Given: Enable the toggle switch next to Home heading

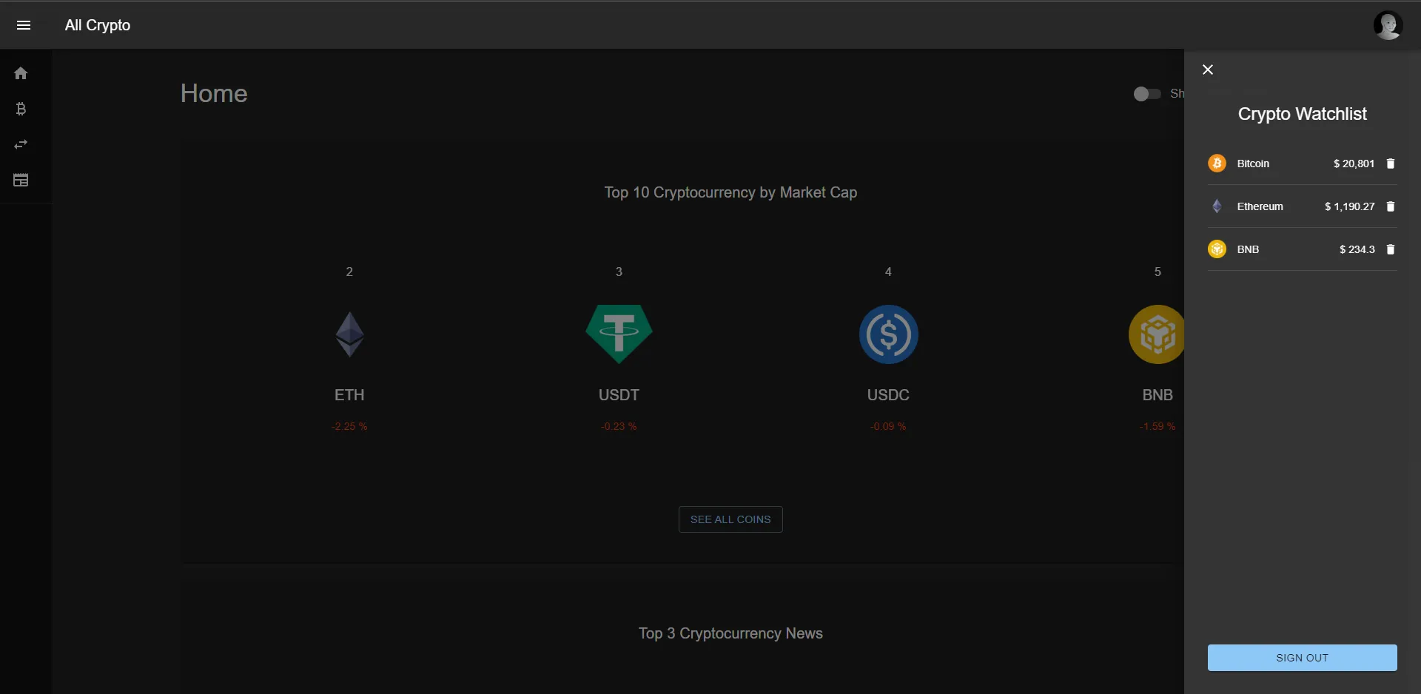Looking at the screenshot, I should [1146, 94].
